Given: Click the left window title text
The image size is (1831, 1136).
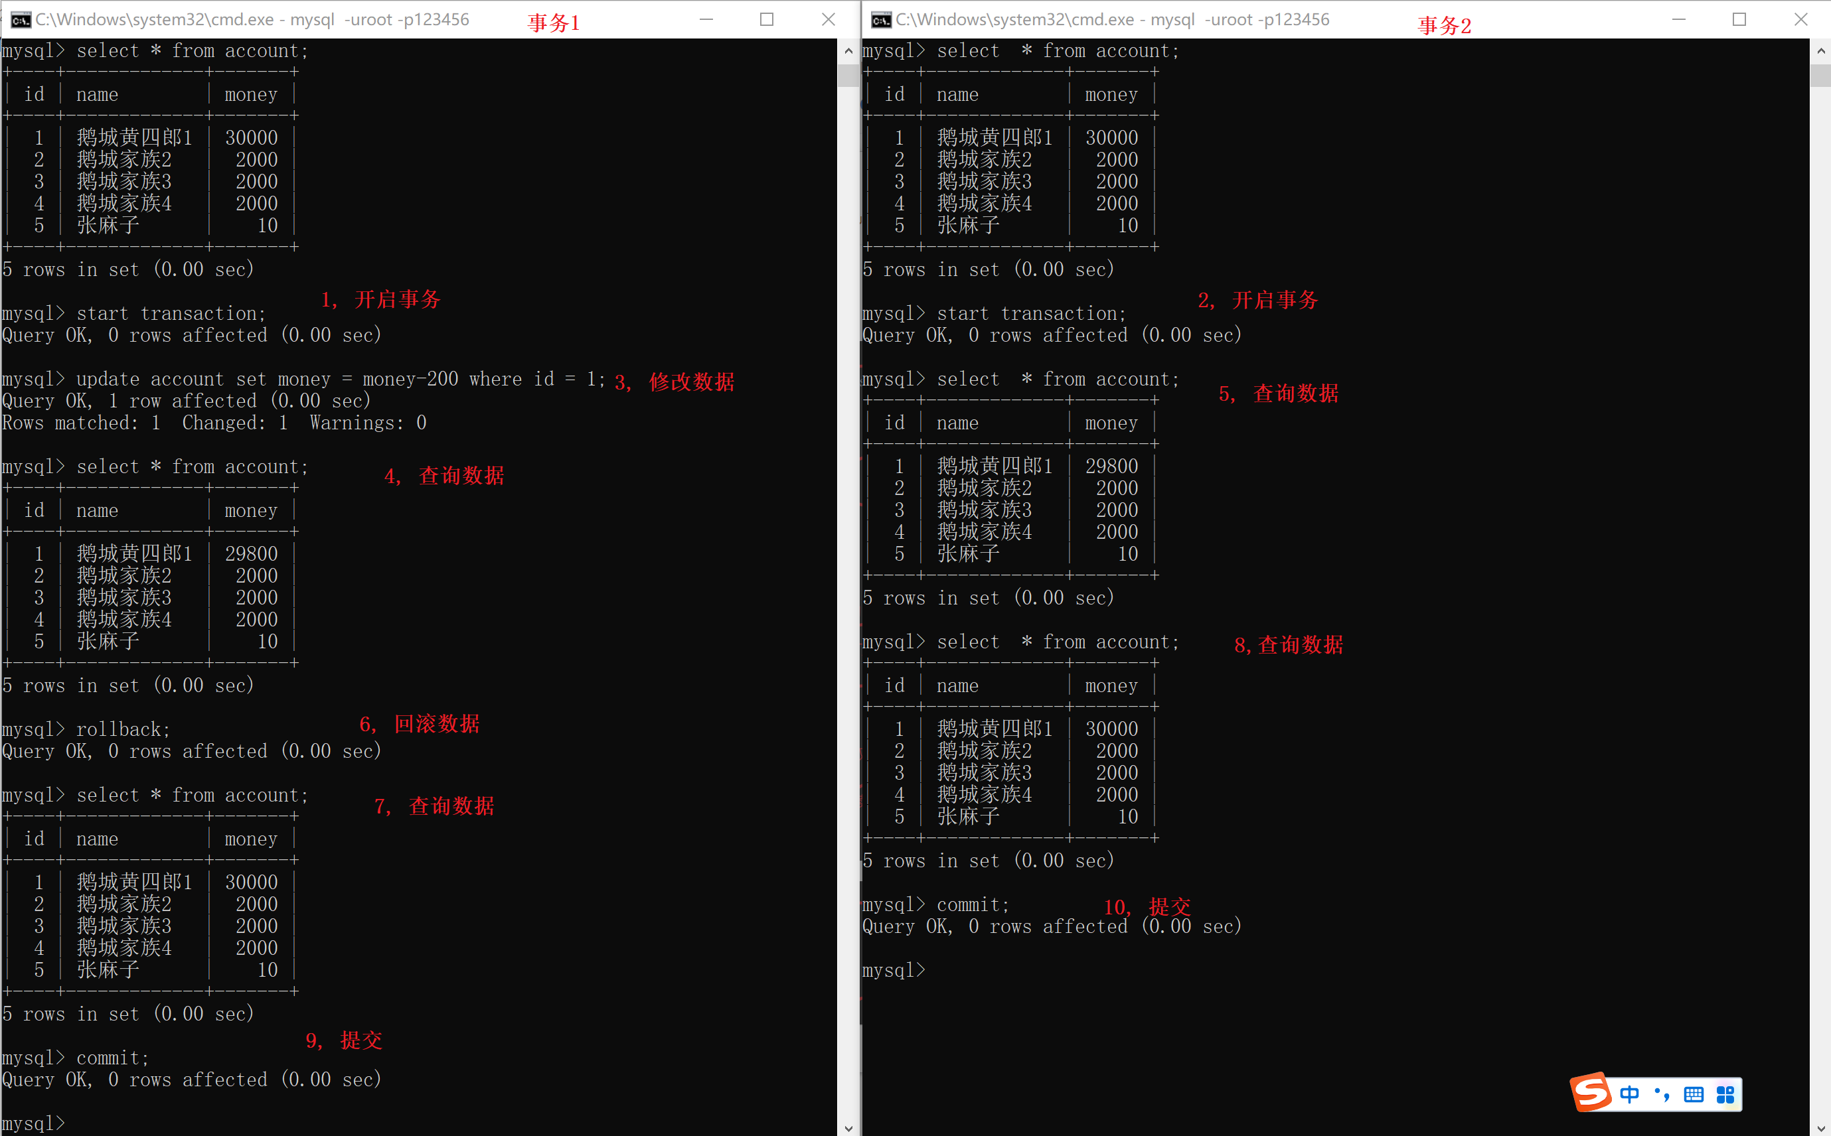Looking at the screenshot, I should [252, 19].
